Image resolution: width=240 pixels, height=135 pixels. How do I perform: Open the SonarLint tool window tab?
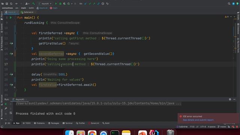93,123
